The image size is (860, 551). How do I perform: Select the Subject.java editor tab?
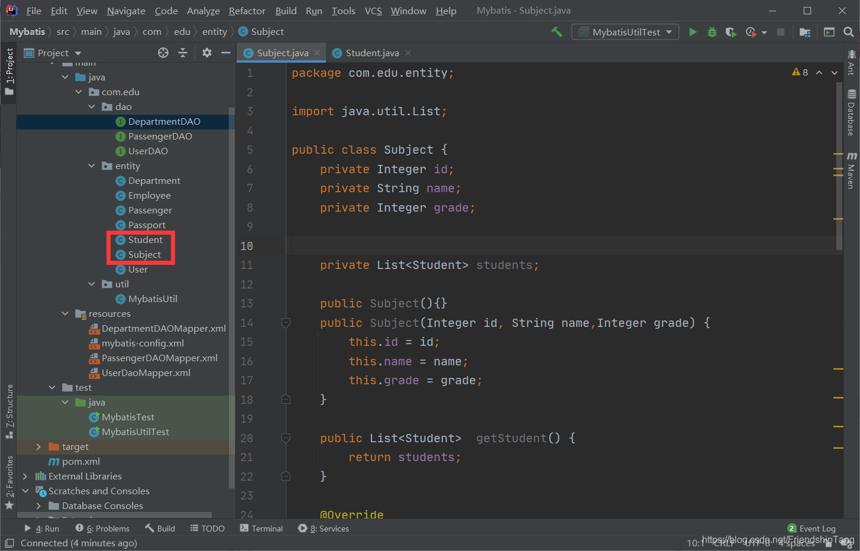pyautogui.click(x=282, y=53)
